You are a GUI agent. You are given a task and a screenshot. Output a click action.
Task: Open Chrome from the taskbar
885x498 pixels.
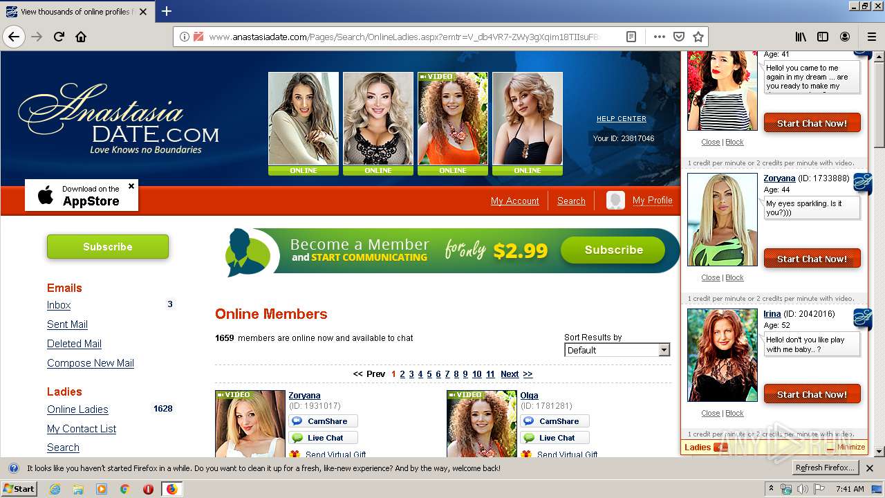point(124,489)
